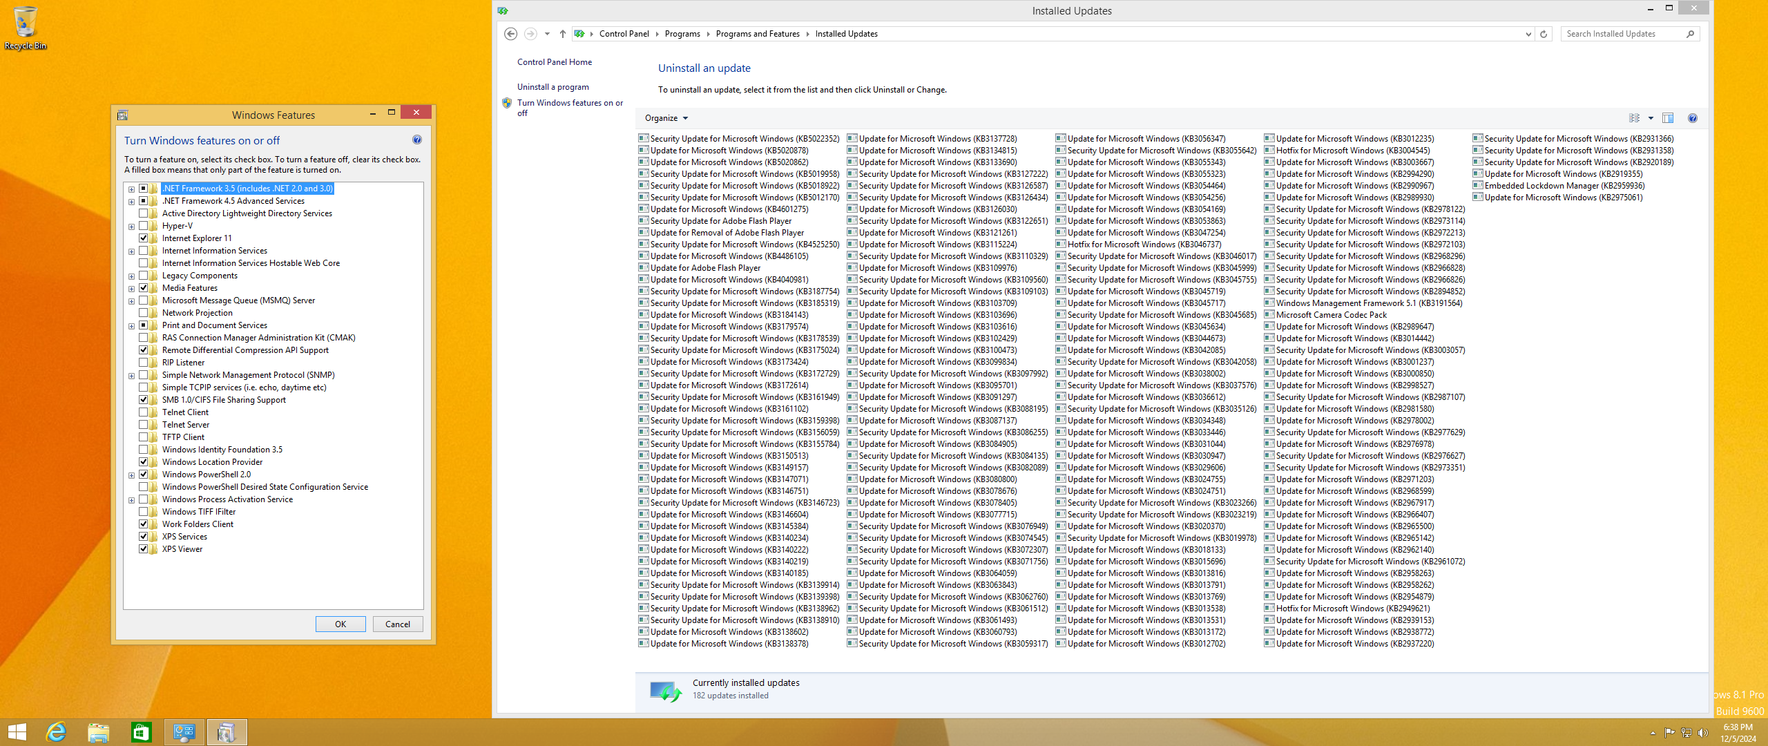Click OK in Windows Features dialog

click(340, 624)
